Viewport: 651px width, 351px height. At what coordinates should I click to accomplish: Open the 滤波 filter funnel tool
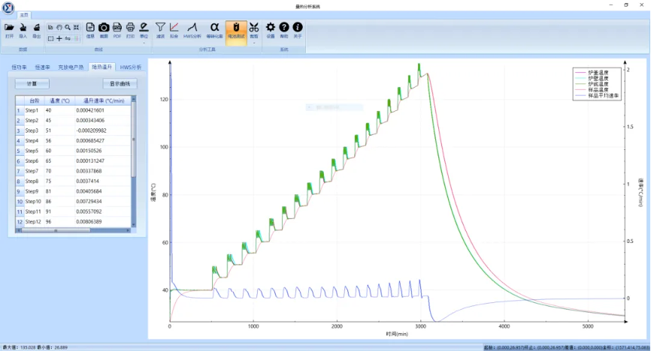[x=160, y=29]
